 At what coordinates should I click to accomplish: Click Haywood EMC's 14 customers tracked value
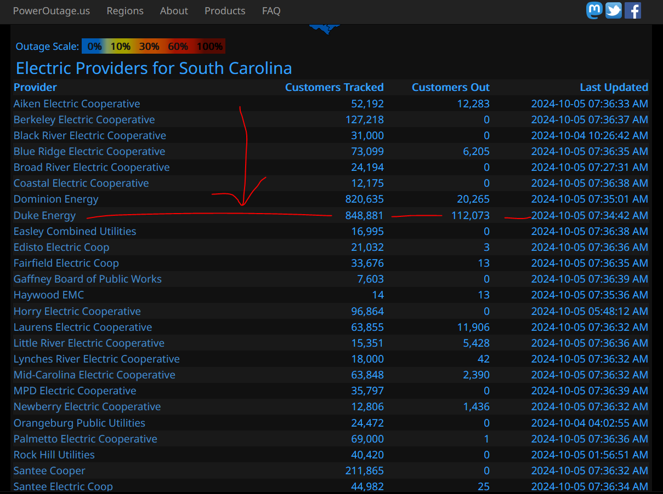pyautogui.click(x=378, y=295)
